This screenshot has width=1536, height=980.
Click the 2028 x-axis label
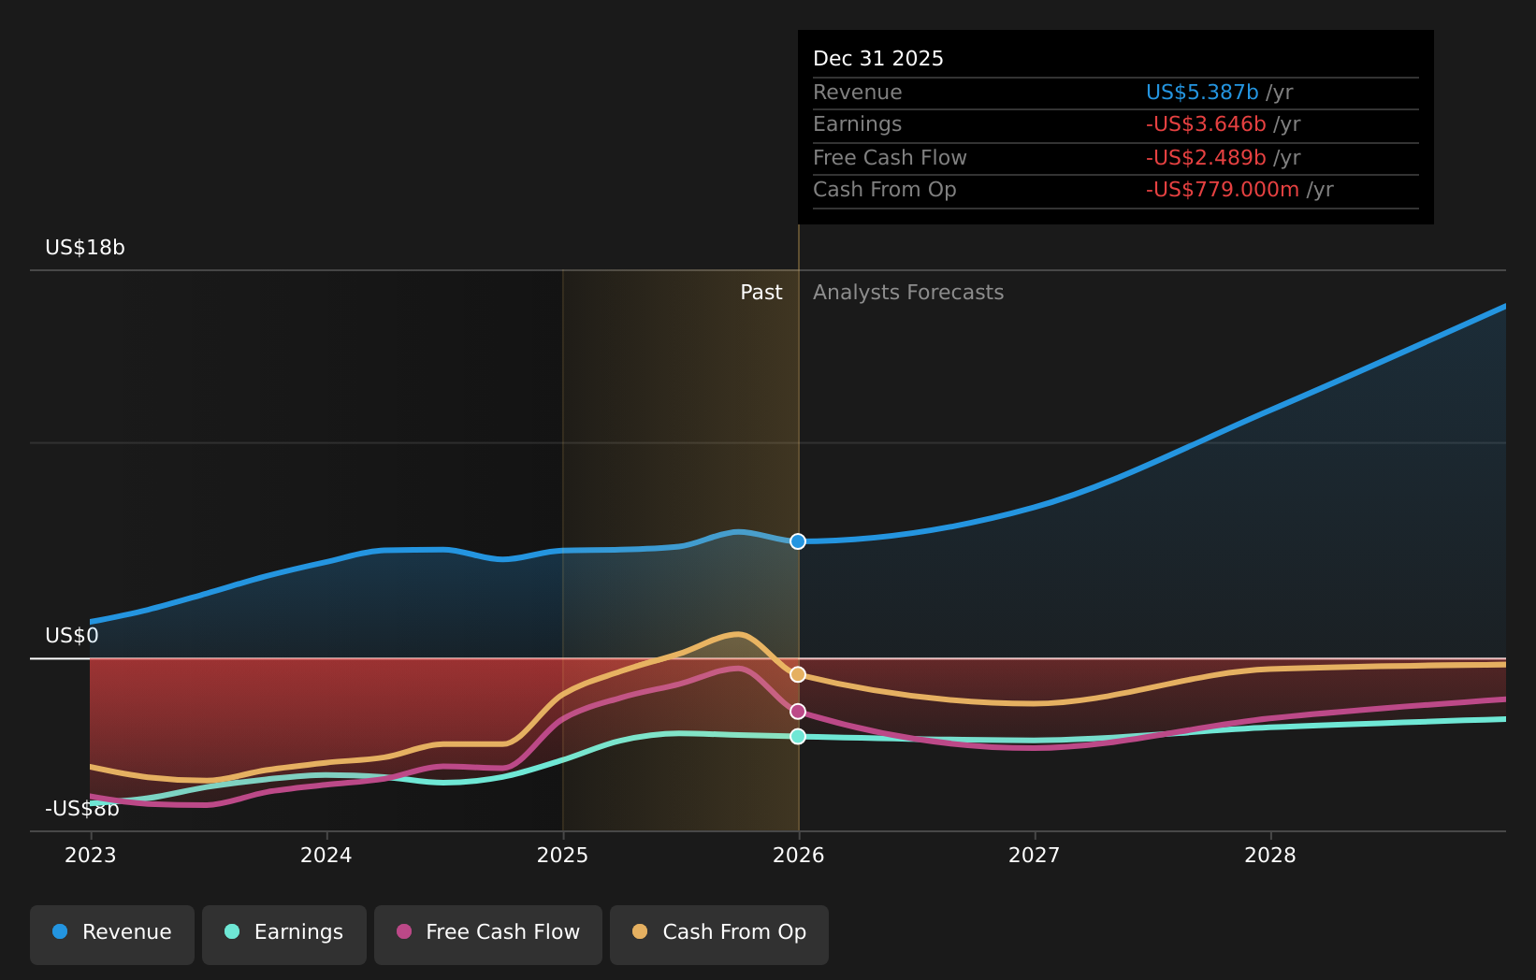(1270, 856)
